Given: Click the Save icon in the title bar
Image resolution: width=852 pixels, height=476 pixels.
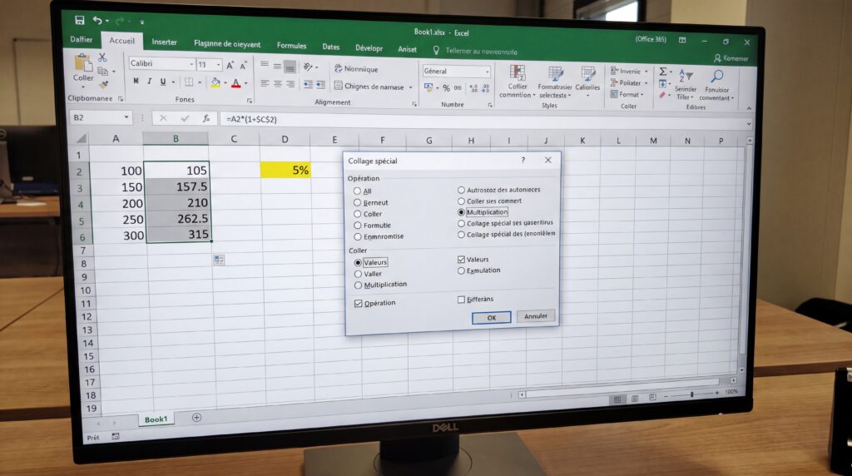Looking at the screenshot, I should [x=80, y=20].
